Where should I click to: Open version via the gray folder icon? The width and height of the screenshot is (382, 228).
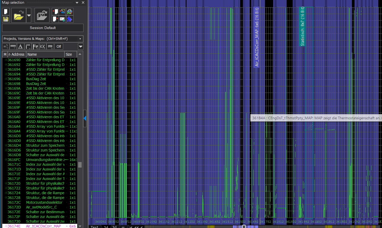tap(42, 16)
